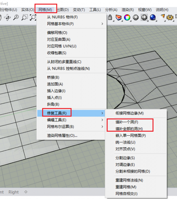Viewport: 177px width, 199px height.
Task: Open the options gear icon
Action: pos(170,17)
